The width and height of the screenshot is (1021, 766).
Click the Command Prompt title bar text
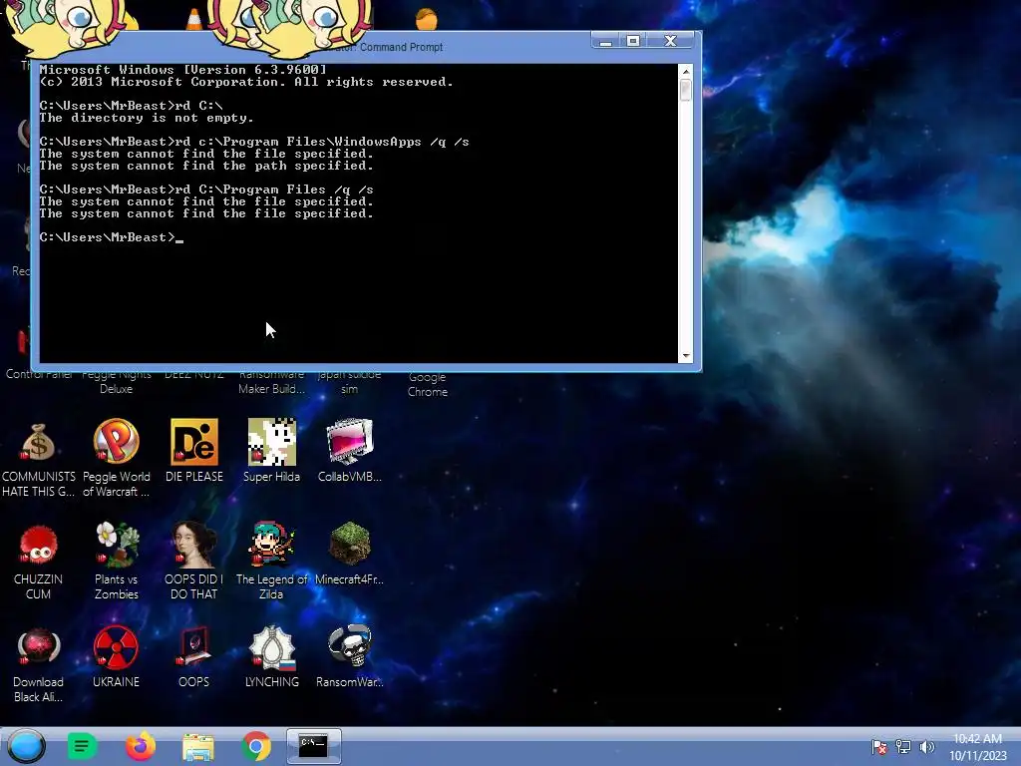(401, 47)
